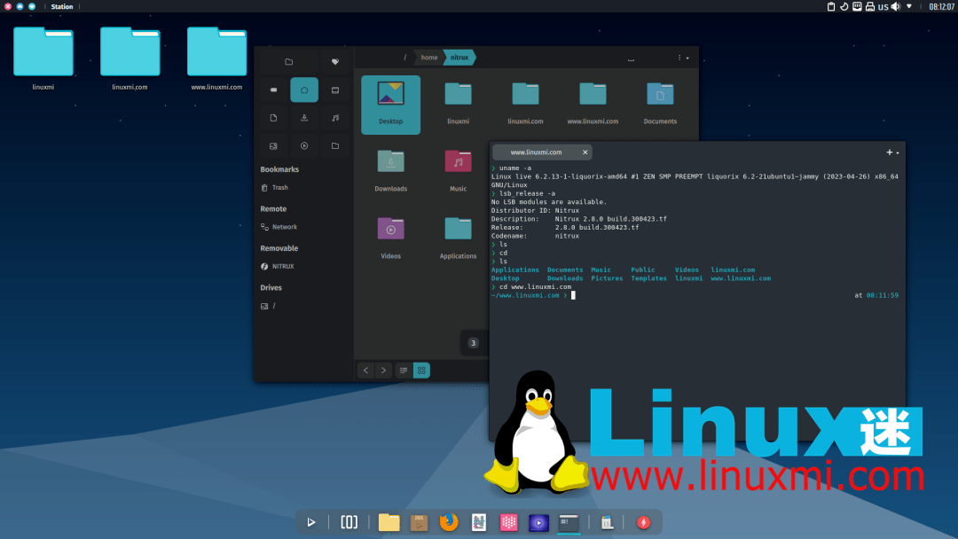The height and width of the screenshot is (539, 958).
Task: Open the www.linuxmi.com desktop folder
Action: click(217, 51)
